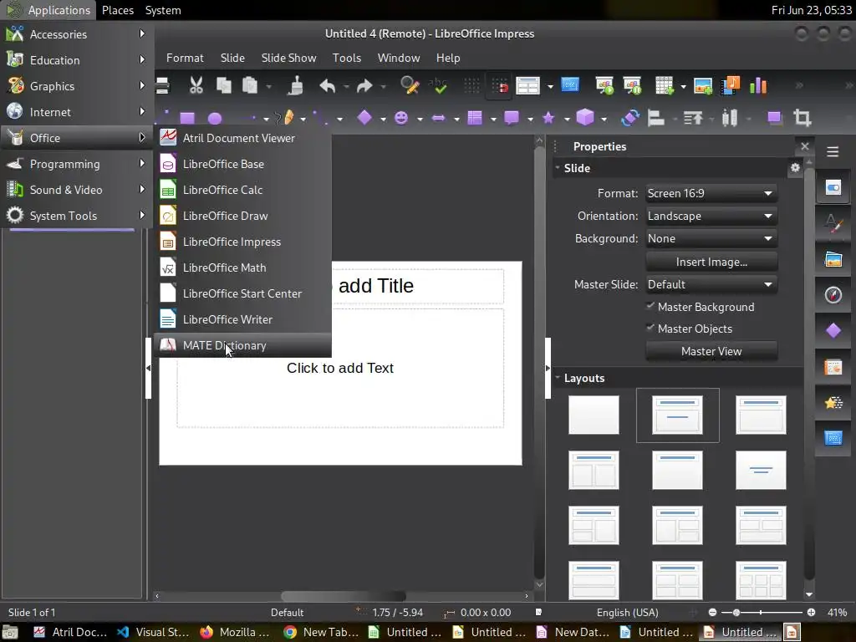
Task: Click the Paste clipboard icon
Action: pos(250,86)
